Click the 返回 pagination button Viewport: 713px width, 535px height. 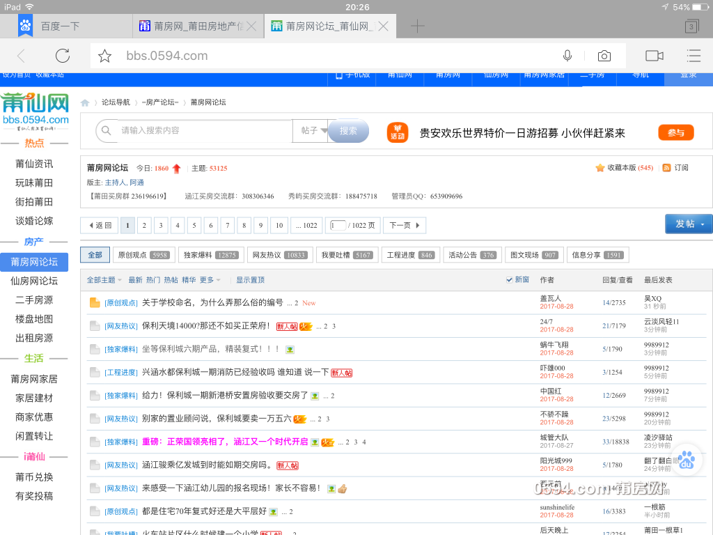pyautogui.click(x=100, y=225)
